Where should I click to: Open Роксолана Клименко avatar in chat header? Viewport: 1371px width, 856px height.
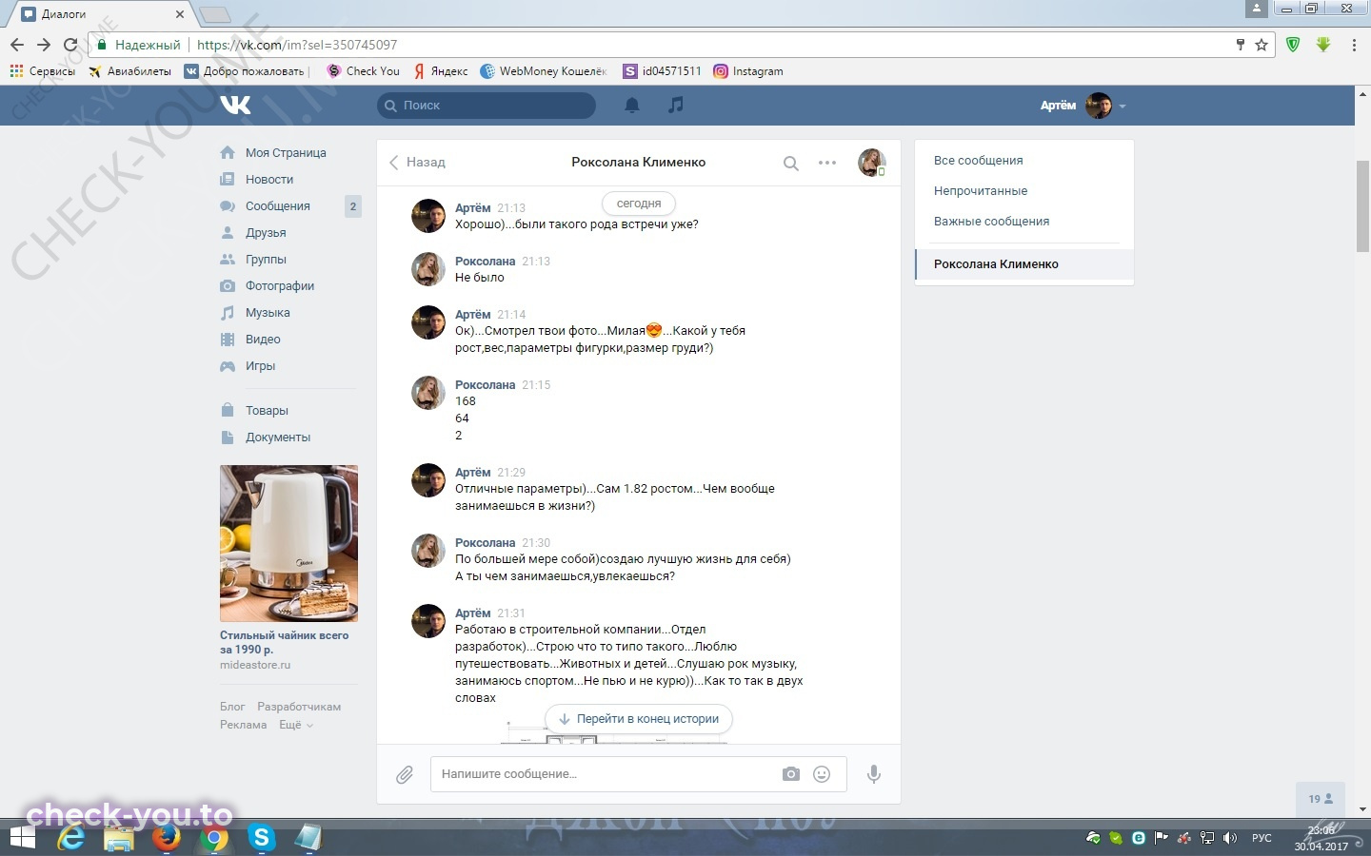click(x=871, y=163)
